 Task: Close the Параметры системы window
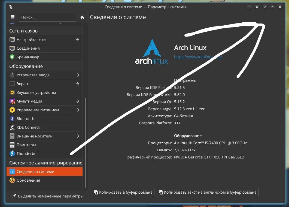[280, 7]
